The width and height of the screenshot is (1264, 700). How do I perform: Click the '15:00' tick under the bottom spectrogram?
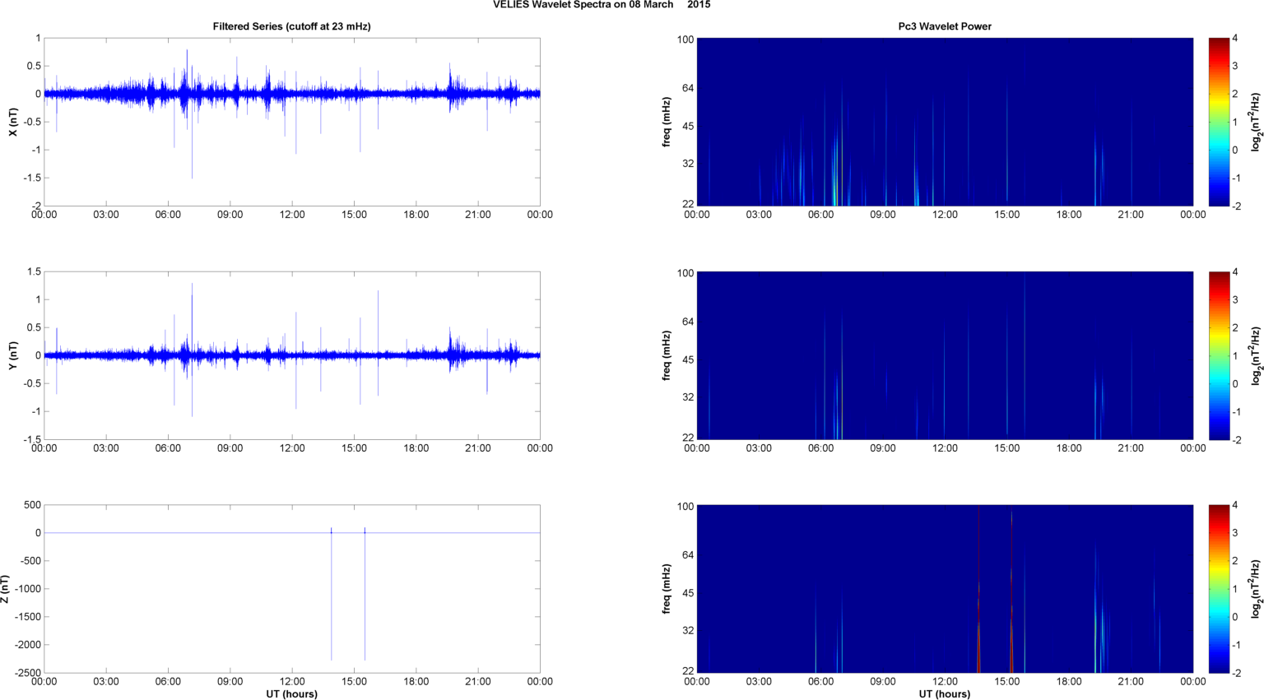[x=1007, y=682]
